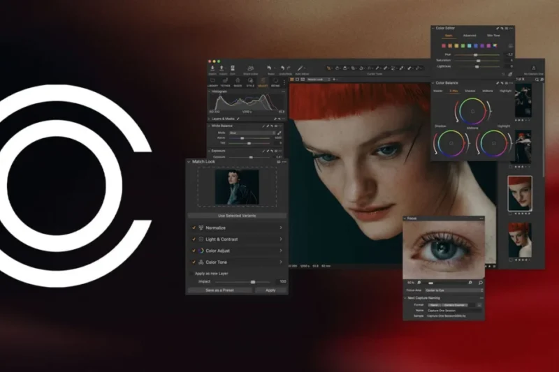Select the highlighted red-hair thumbnail in browser

pyautogui.click(x=520, y=193)
